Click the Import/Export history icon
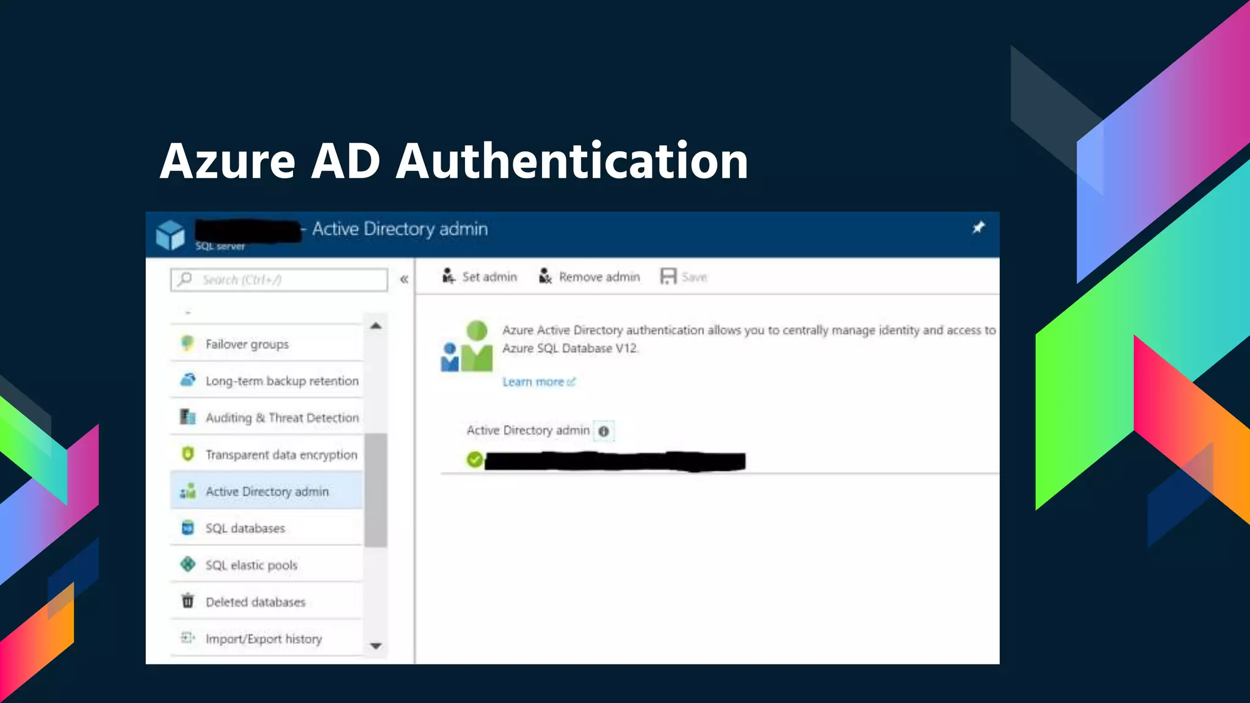 click(188, 638)
